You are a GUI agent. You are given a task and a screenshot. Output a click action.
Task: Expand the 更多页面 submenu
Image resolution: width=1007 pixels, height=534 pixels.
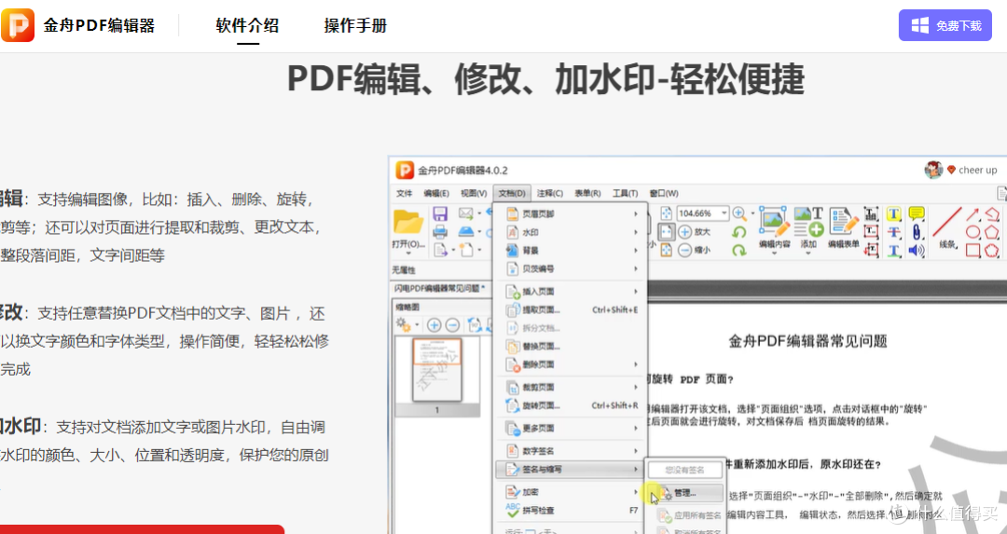tap(571, 428)
